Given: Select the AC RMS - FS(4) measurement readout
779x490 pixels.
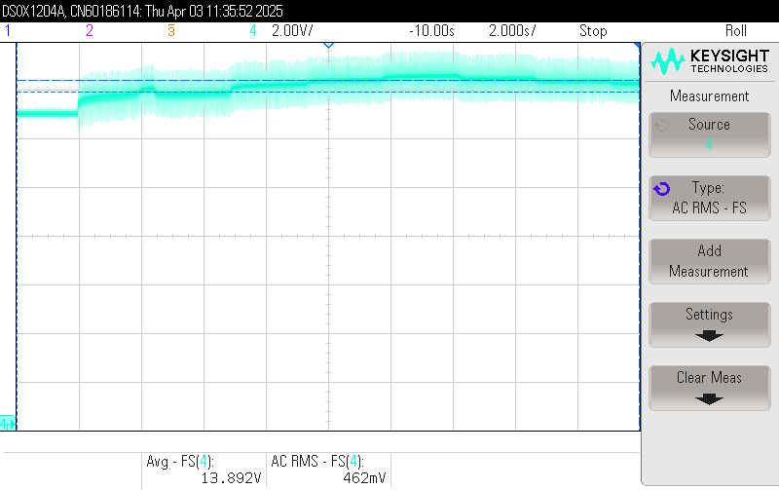Looking at the screenshot, I should (328, 470).
